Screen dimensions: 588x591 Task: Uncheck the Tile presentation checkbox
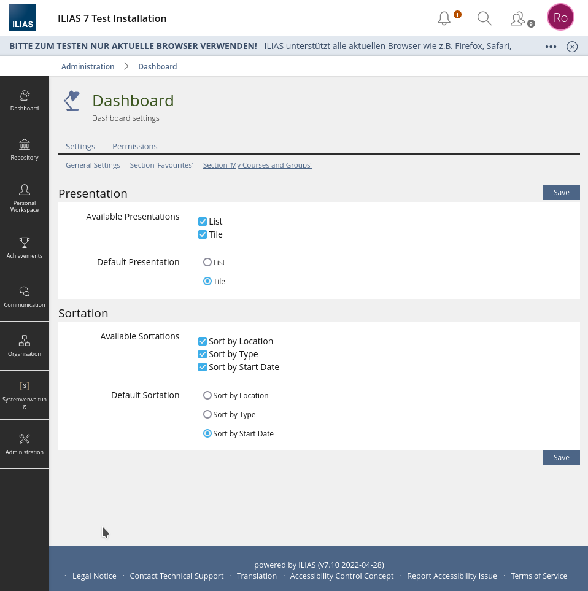coord(203,234)
